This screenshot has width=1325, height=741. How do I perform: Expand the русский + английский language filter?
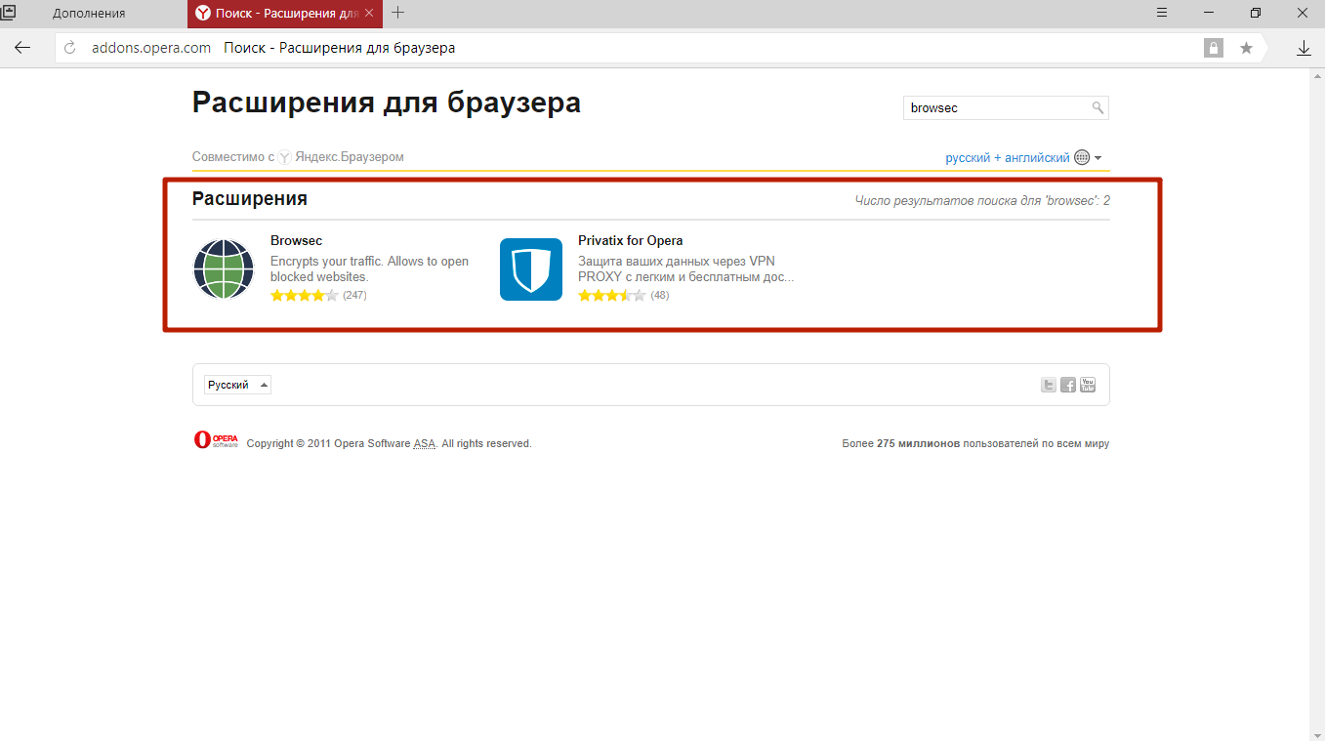pyautogui.click(x=1098, y=158)
